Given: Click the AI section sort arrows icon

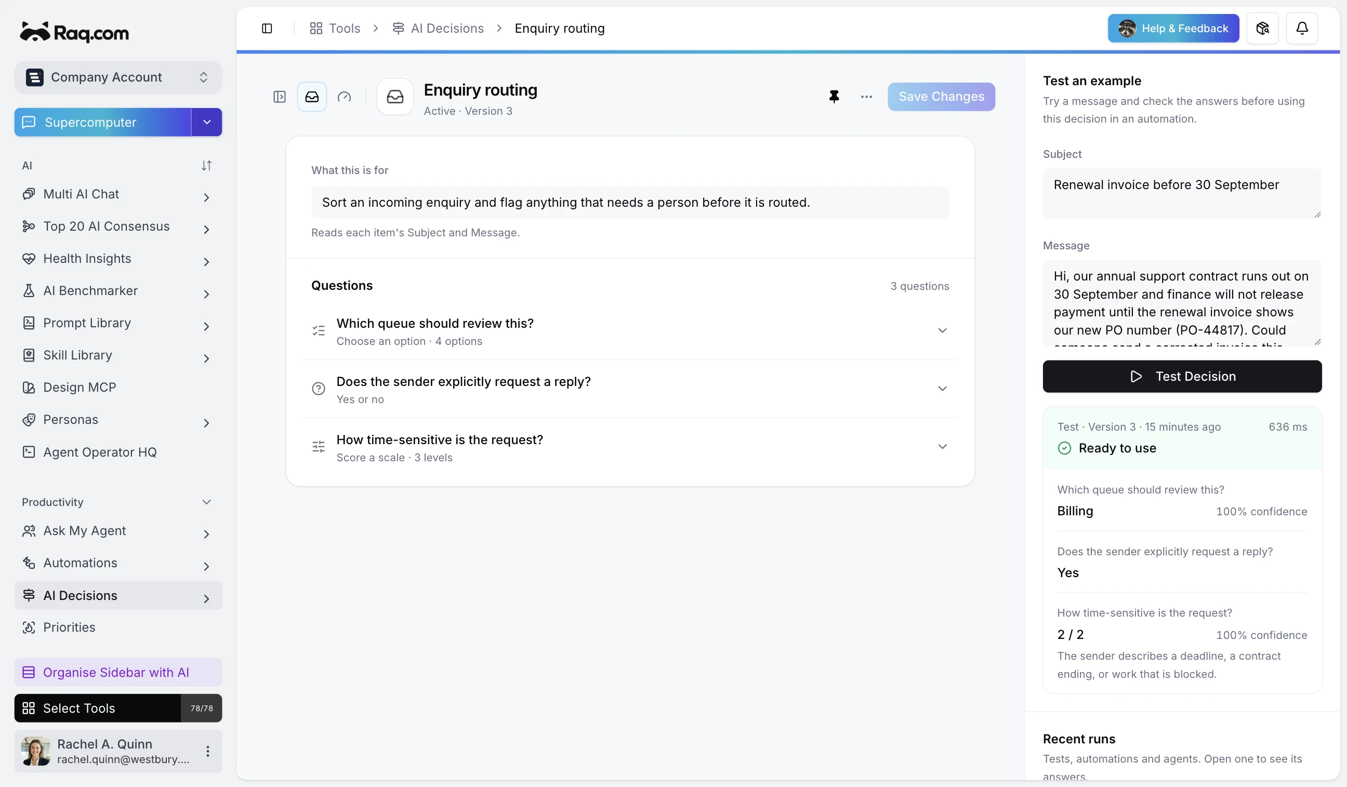Looking at the screenshot, I should (206, 166).
